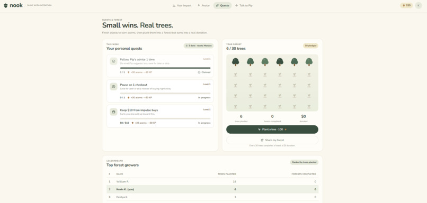427x203 pixels.
Task: Click the FORESTS COMPLETED column header
Action: coord(304,174)
